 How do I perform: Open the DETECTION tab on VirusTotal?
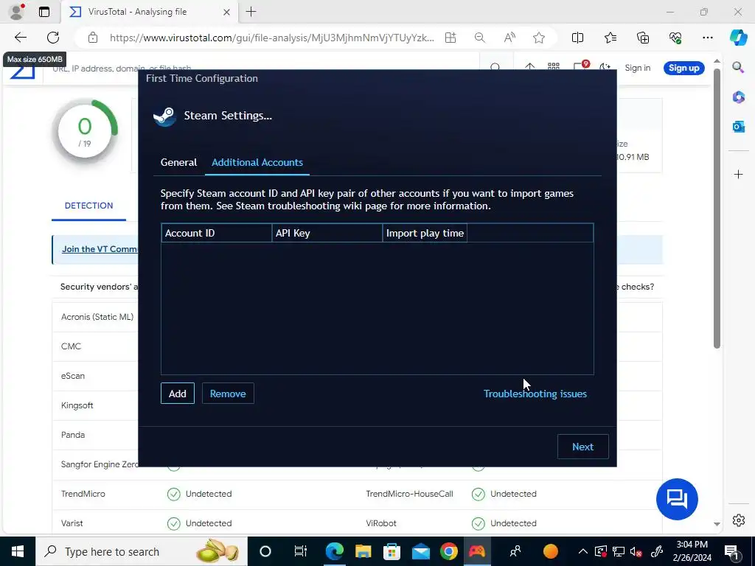(88, 206)
